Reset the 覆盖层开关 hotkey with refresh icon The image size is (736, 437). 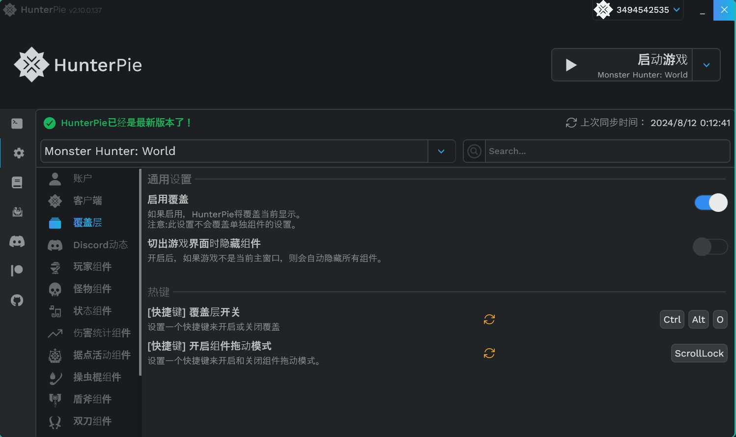point(489,319)
